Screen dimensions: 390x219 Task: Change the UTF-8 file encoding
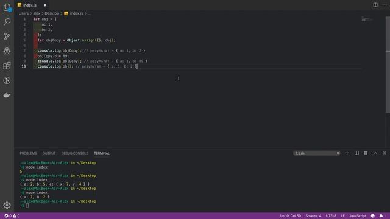(331, 216)
